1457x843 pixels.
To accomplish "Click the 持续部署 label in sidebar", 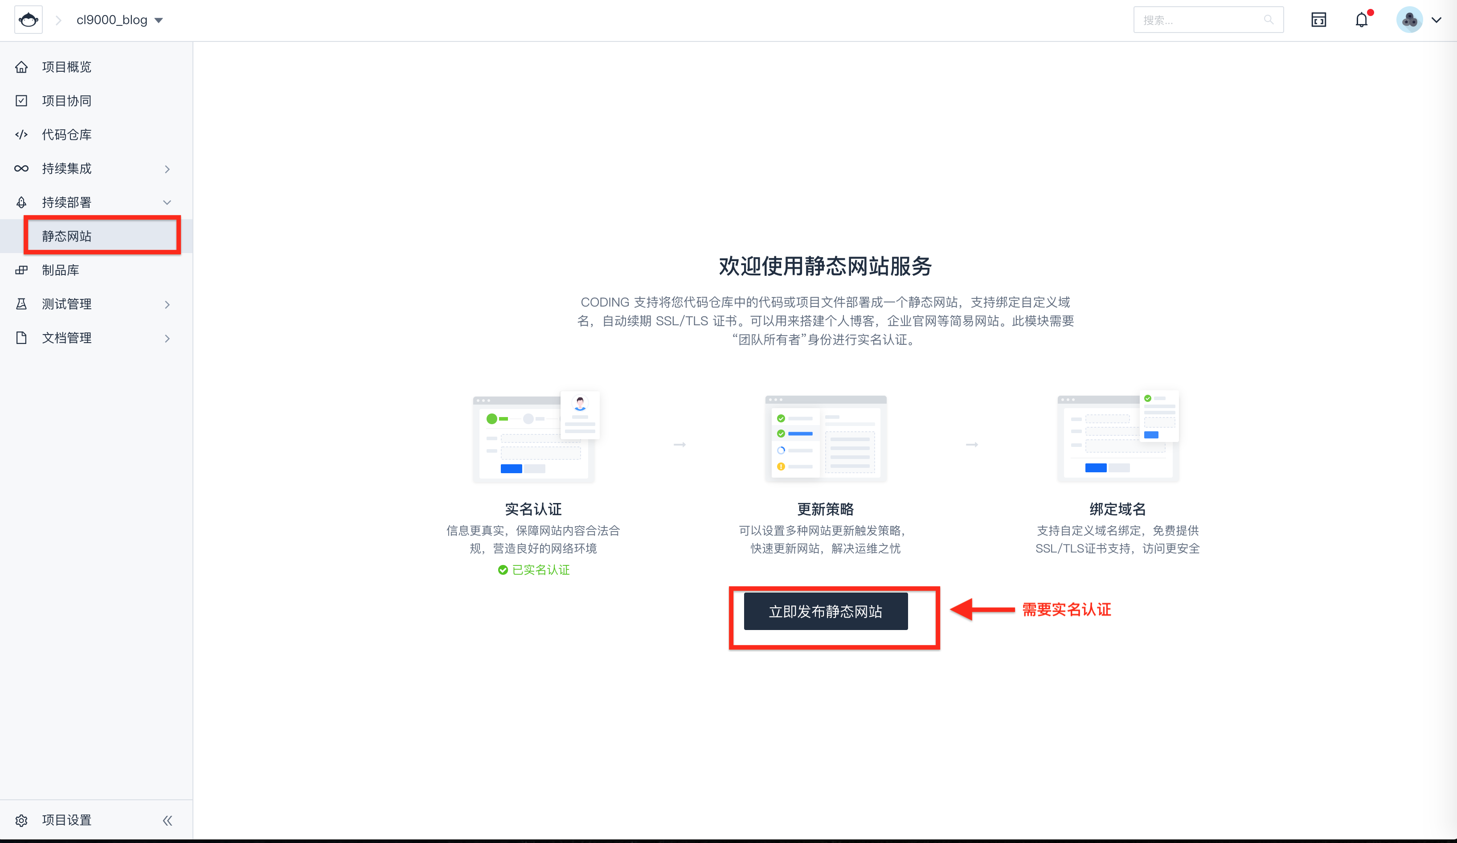I will click(x=66, y=202).
